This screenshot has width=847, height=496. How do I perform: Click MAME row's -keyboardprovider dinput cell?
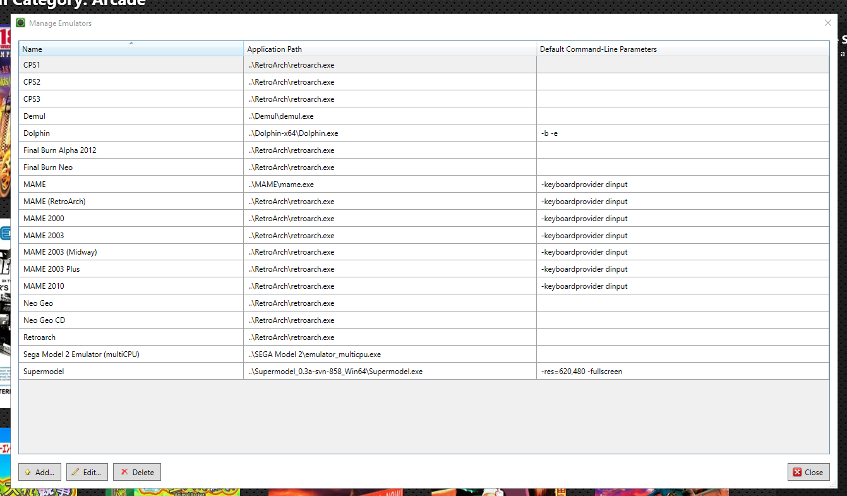683,184
